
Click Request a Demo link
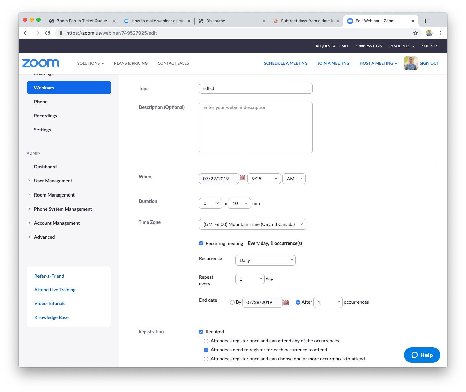coord(332,46)
